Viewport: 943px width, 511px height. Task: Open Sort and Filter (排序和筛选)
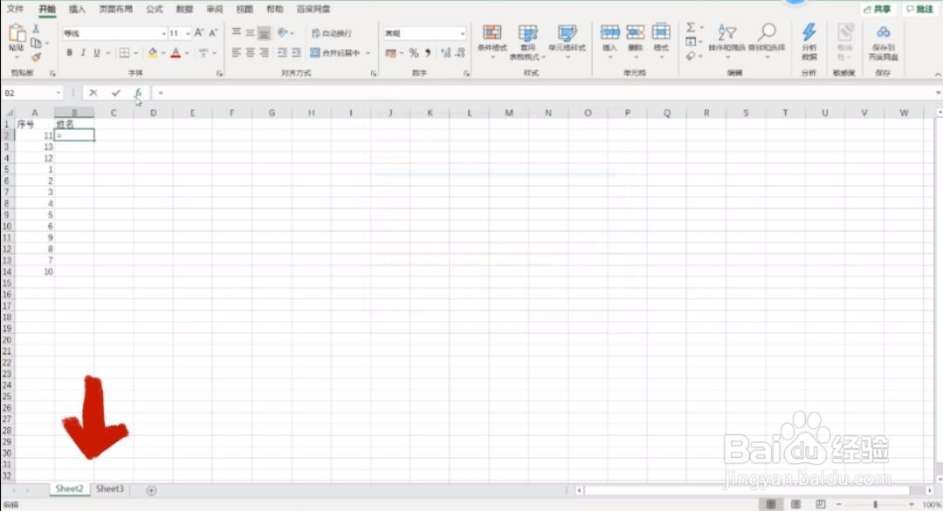727,41
